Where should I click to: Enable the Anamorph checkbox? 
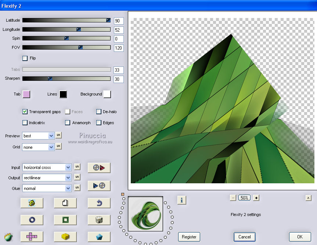pos(68,123)
